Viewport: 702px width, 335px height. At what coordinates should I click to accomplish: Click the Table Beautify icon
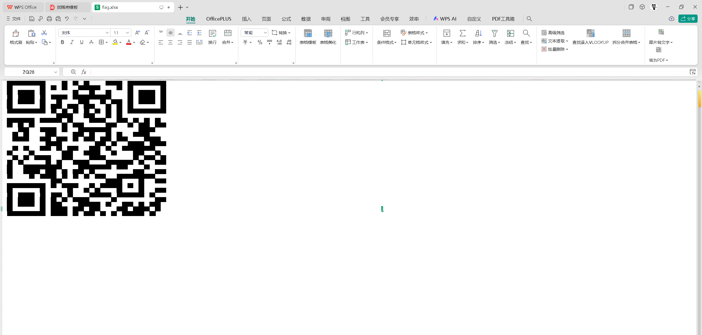tap(328, 33)
